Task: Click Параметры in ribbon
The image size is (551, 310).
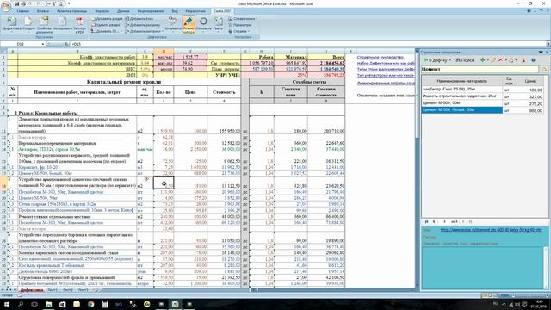Action: tap(240, 25)
